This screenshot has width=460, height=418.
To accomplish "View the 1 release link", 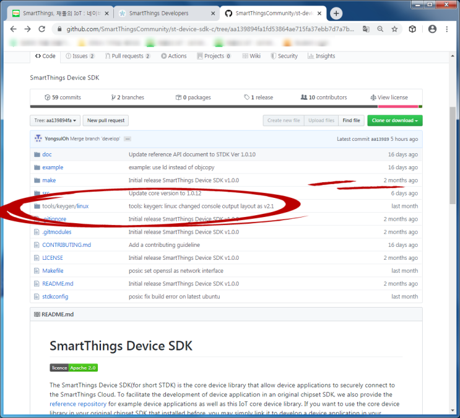I will 258,97.
